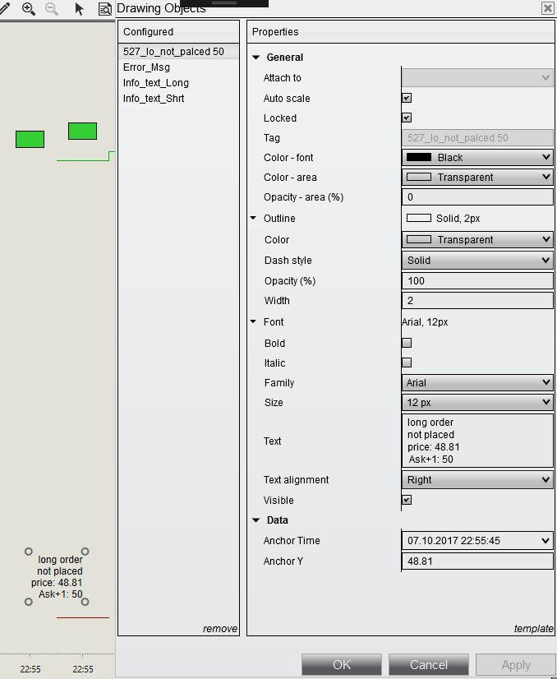Activate the zoom in magnifier tool
The image size is (557, 679).
[29, 9]
